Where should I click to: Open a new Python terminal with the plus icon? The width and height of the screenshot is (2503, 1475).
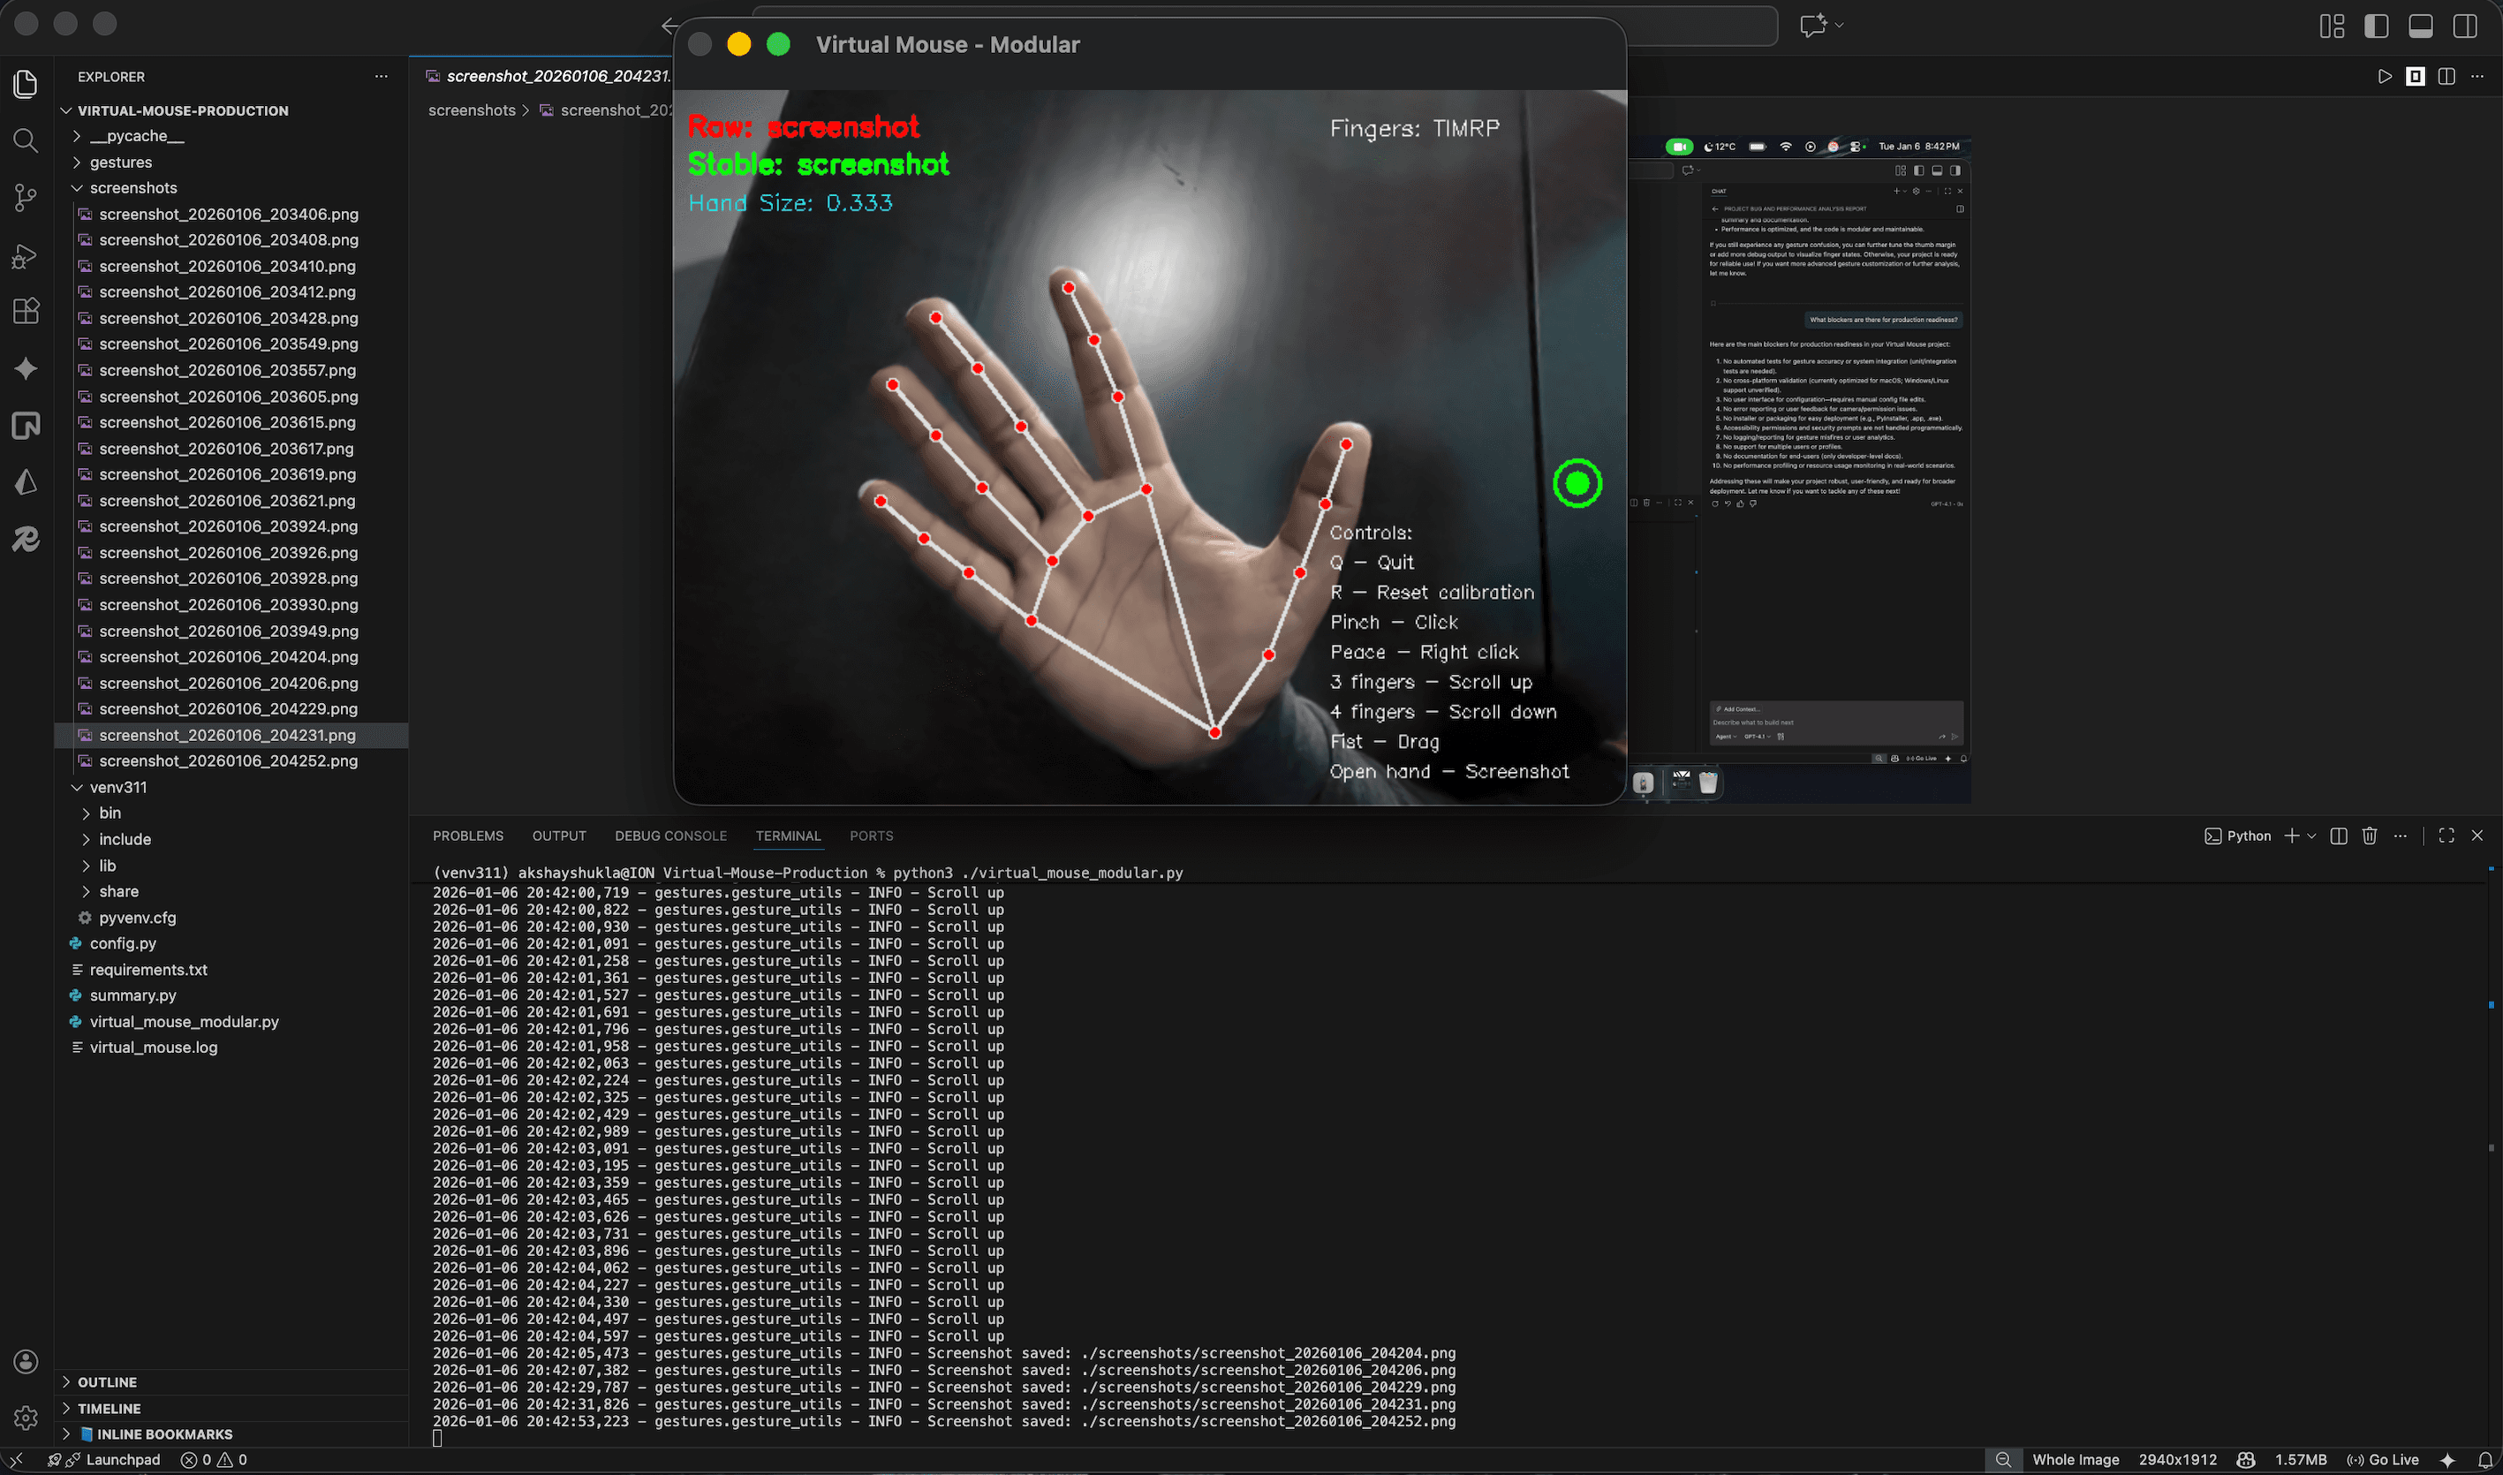click(x=2291, y=835)
